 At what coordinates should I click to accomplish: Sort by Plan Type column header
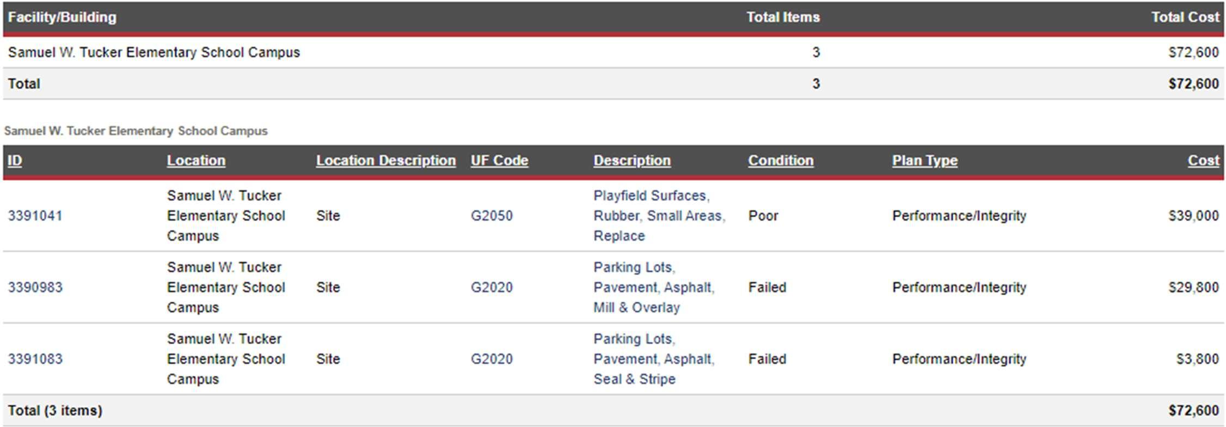[924, 161]
